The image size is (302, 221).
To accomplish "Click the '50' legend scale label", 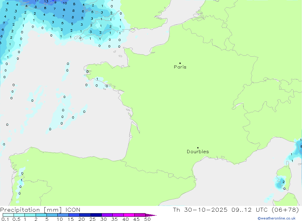I will click(148, 219).
